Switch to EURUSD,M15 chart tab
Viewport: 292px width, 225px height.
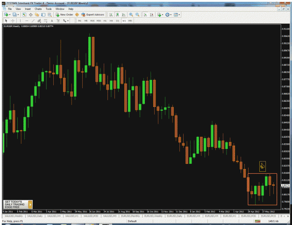coord(268,216)
